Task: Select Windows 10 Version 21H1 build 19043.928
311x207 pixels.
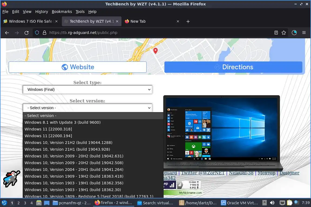Action: pyautogui.click(x=93, y=149)
